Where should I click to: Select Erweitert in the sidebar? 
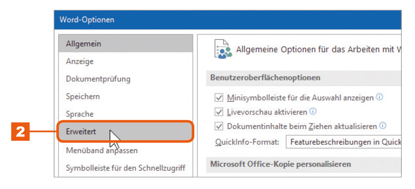125,132
